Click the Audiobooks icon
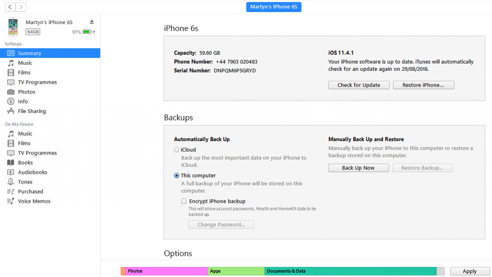Viewport: 492px width, 277px height. 11,172
